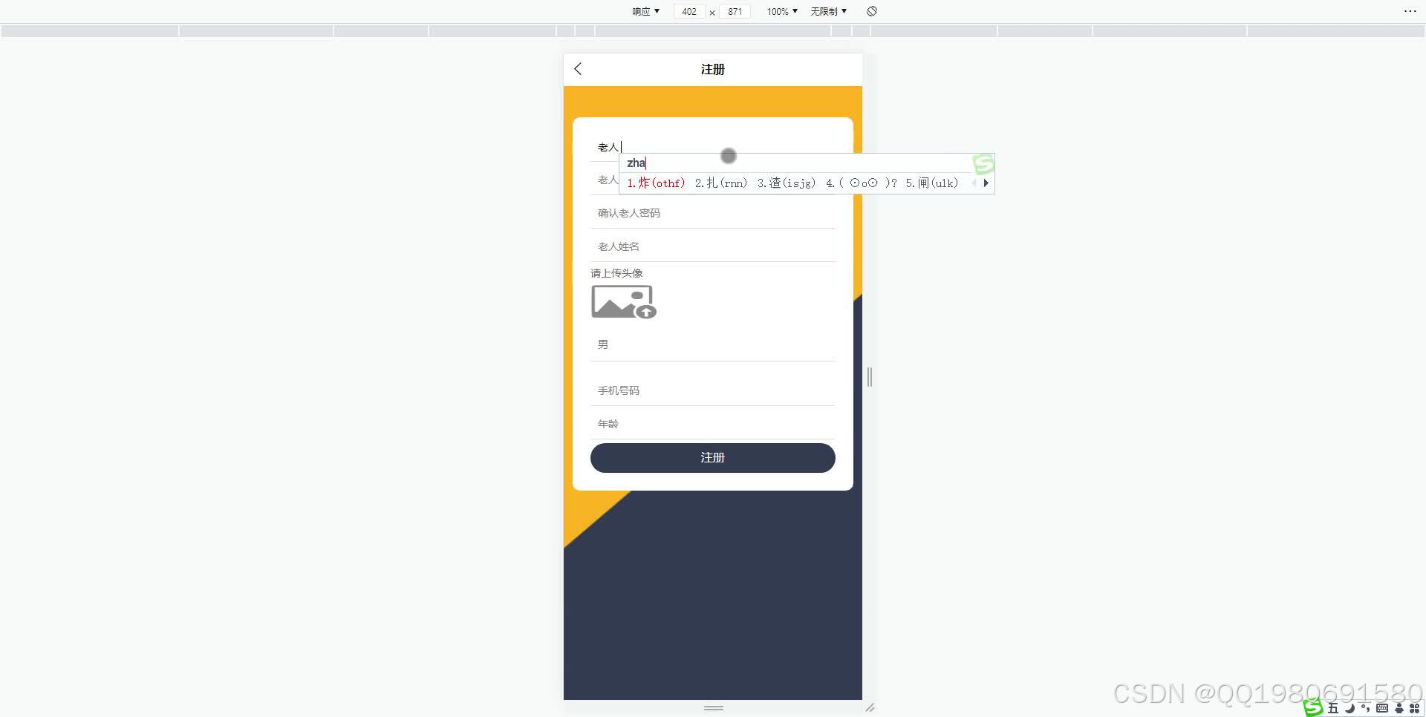Grab the right-edge viewport resize handle
1426x717 pixels.
point(870,377)
